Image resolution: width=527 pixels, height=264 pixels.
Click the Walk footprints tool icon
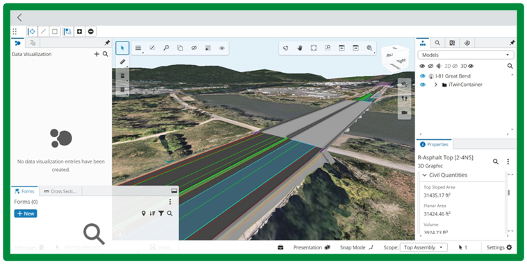(404, 98)
